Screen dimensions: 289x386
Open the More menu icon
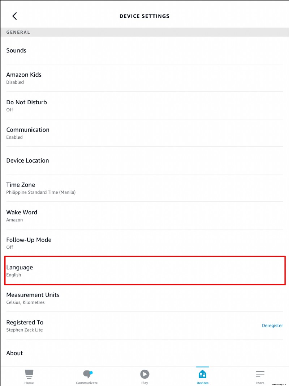tap(260, 374)
